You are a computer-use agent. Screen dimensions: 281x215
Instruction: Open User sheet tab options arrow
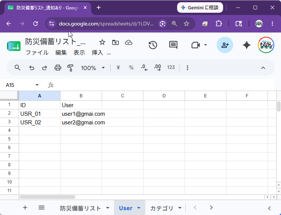pos(139,208)
